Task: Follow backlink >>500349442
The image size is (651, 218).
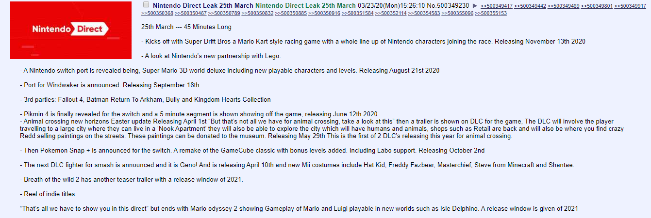Action: 530,6
